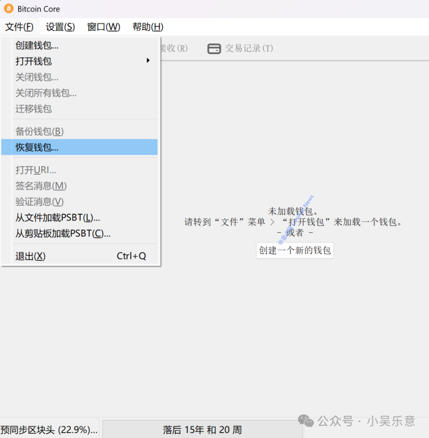Choose 退出(X) to quit
Image resolution: width=429 pixels, height=438 pixels.
point(79,256)
